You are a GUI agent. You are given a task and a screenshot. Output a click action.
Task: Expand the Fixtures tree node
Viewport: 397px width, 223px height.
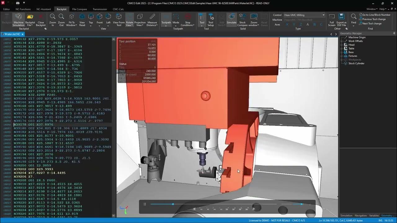tap(342, 56)
